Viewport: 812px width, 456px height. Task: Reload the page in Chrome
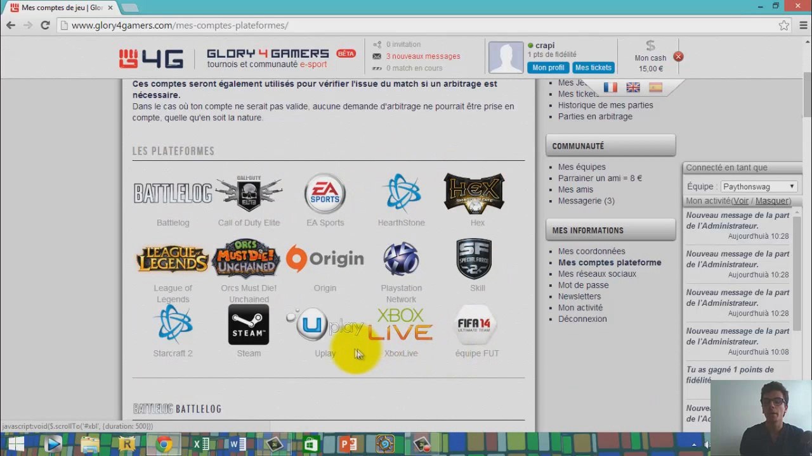[x=45, y=25]
